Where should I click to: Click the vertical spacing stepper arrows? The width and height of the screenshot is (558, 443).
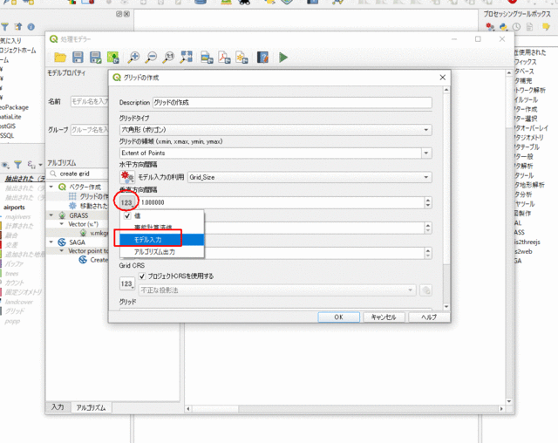428,202
